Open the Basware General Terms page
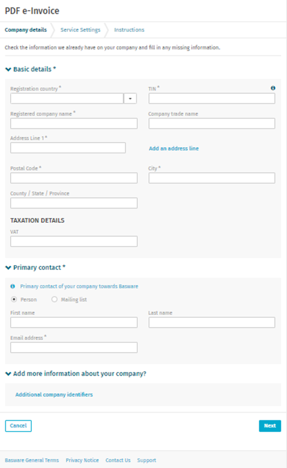This screenshot has width=287, height=468. [x=31, y=460]
